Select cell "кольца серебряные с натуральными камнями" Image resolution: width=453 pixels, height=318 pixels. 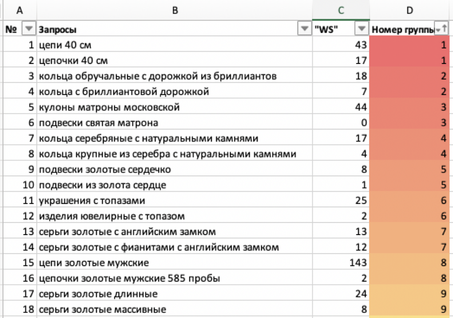[x=175, y=138]
